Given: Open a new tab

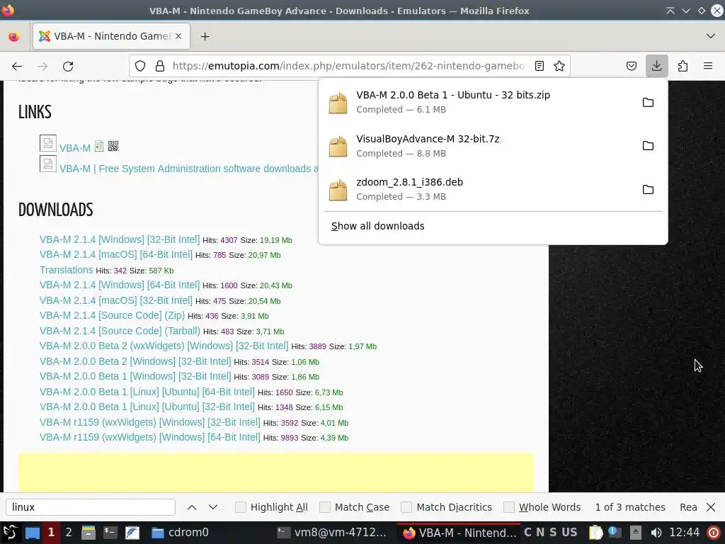Looking at the screenshot, I should click(205, 36).
